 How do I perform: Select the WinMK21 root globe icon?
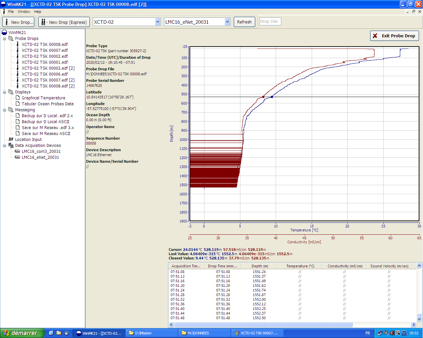point(4,32)
